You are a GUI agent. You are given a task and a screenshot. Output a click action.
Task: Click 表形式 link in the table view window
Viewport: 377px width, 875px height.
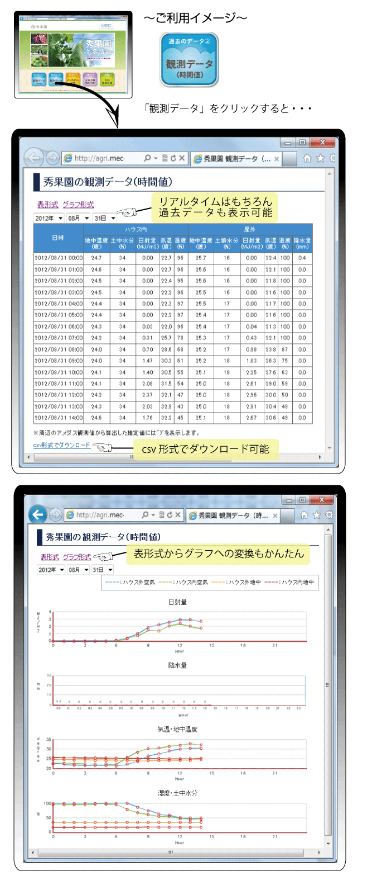point(47,204)
